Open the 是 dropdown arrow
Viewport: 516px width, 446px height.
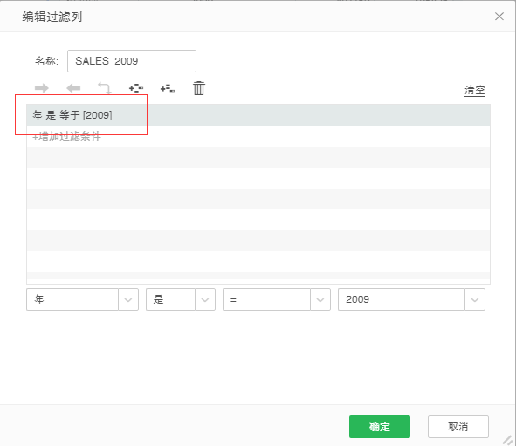coord(205,299)
